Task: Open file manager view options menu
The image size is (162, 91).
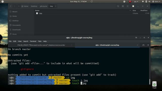Action: 128,6
